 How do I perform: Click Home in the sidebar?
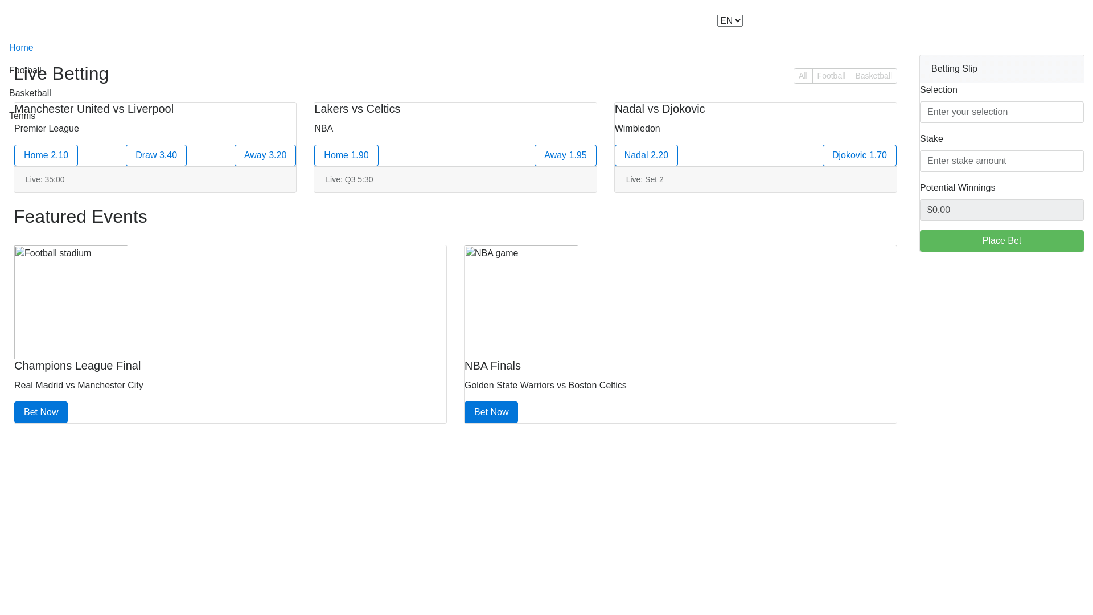point(21,48)
